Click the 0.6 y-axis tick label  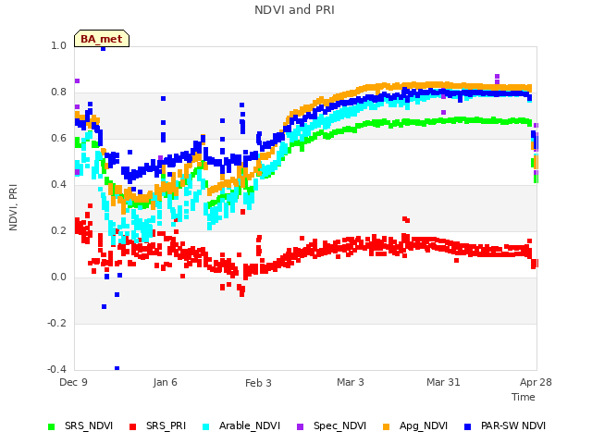coord(58,138)
